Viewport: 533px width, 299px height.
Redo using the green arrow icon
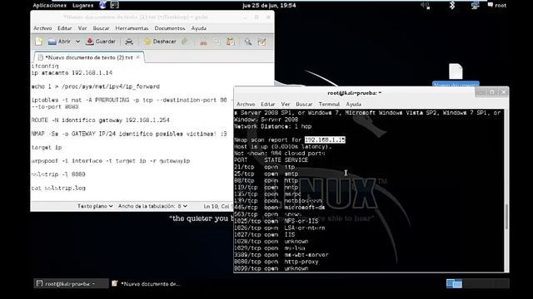click(185, 42)
